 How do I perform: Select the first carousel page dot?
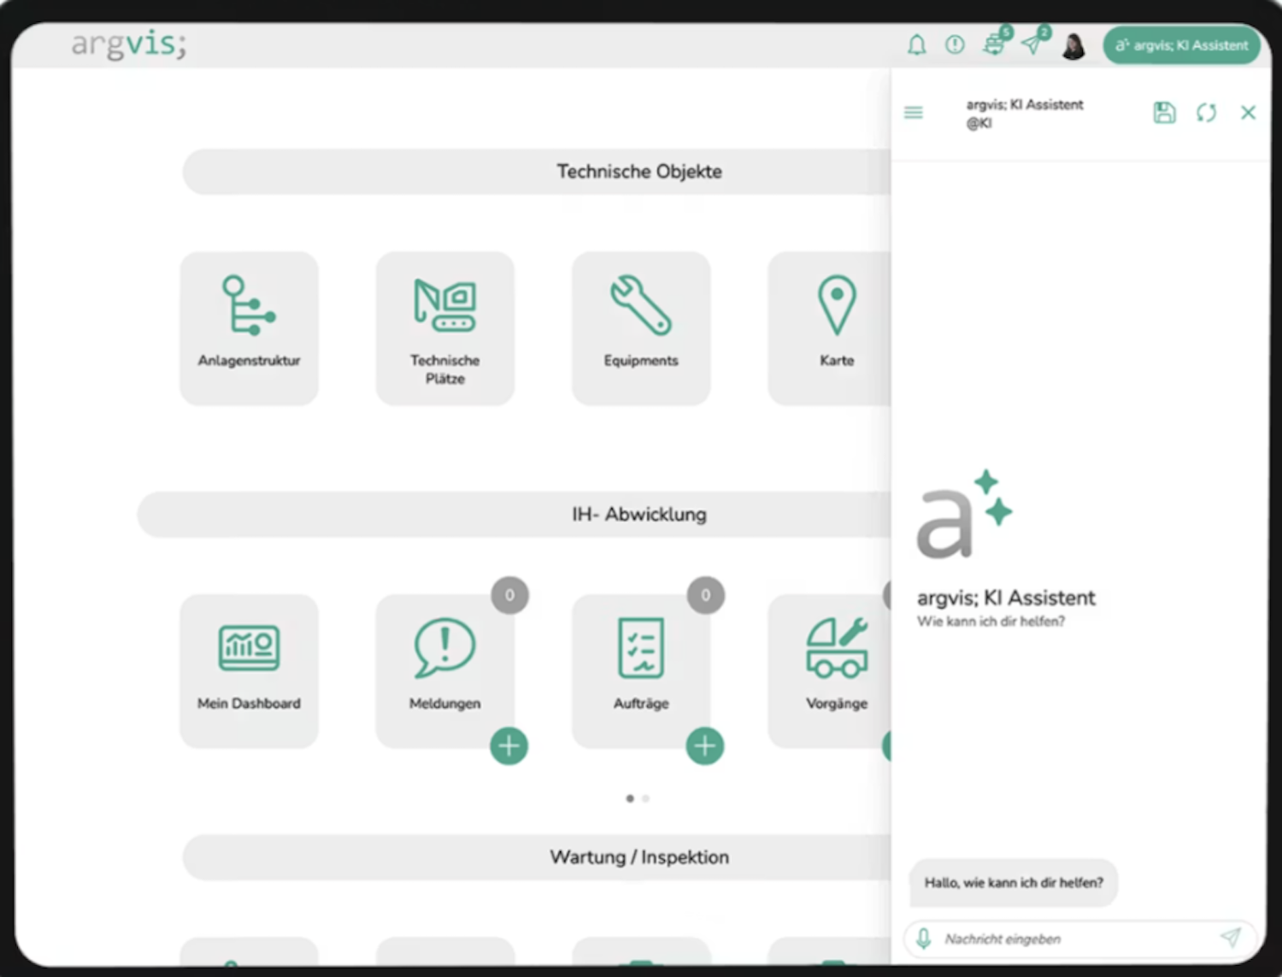[630, 798]
